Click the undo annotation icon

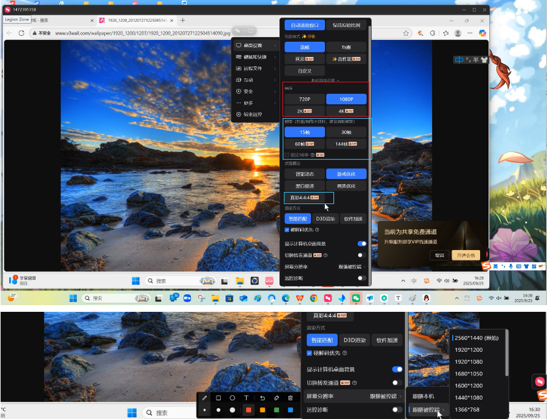coord(262,398)
